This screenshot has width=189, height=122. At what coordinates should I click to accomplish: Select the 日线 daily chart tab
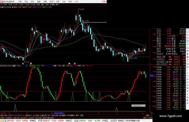tap(38, 5)
